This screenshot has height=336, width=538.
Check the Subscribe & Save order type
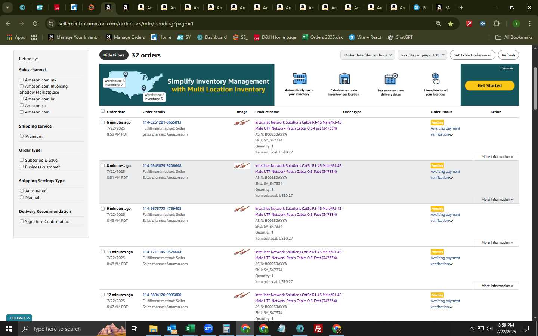point(22,160)
